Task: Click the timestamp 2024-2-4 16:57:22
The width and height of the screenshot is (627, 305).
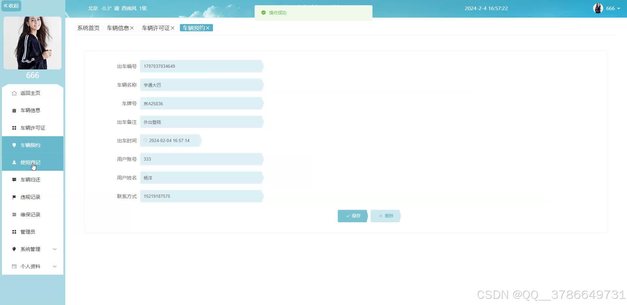Action: tap(486, 8)
